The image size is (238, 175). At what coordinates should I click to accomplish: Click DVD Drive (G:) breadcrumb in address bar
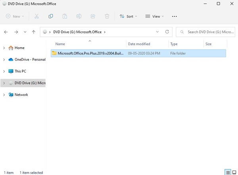pos(77,32)
